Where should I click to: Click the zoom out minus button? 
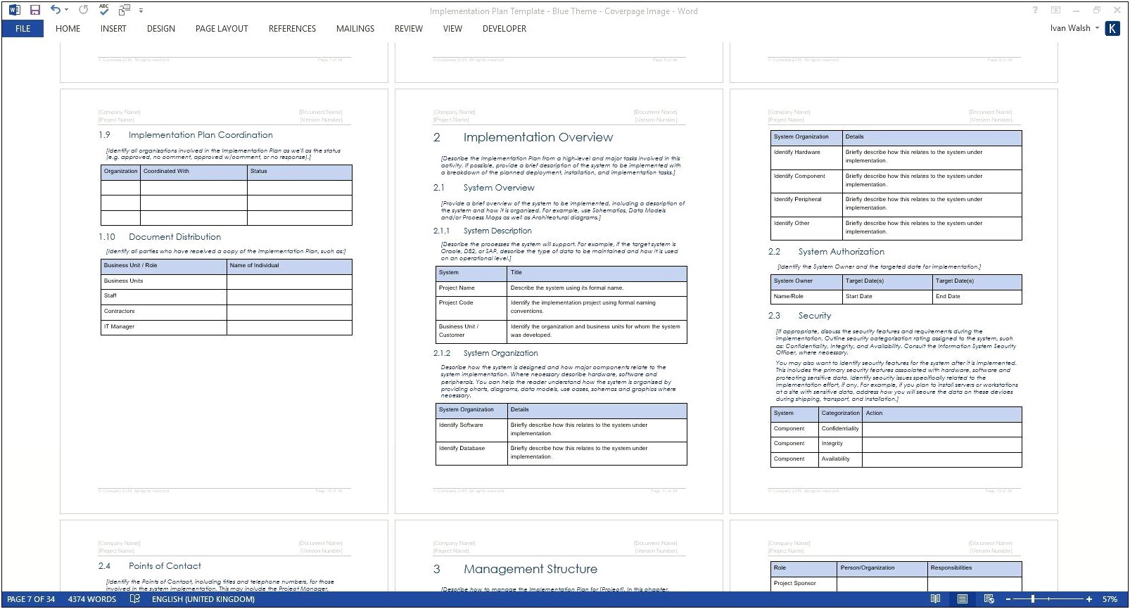(1007, 600)
